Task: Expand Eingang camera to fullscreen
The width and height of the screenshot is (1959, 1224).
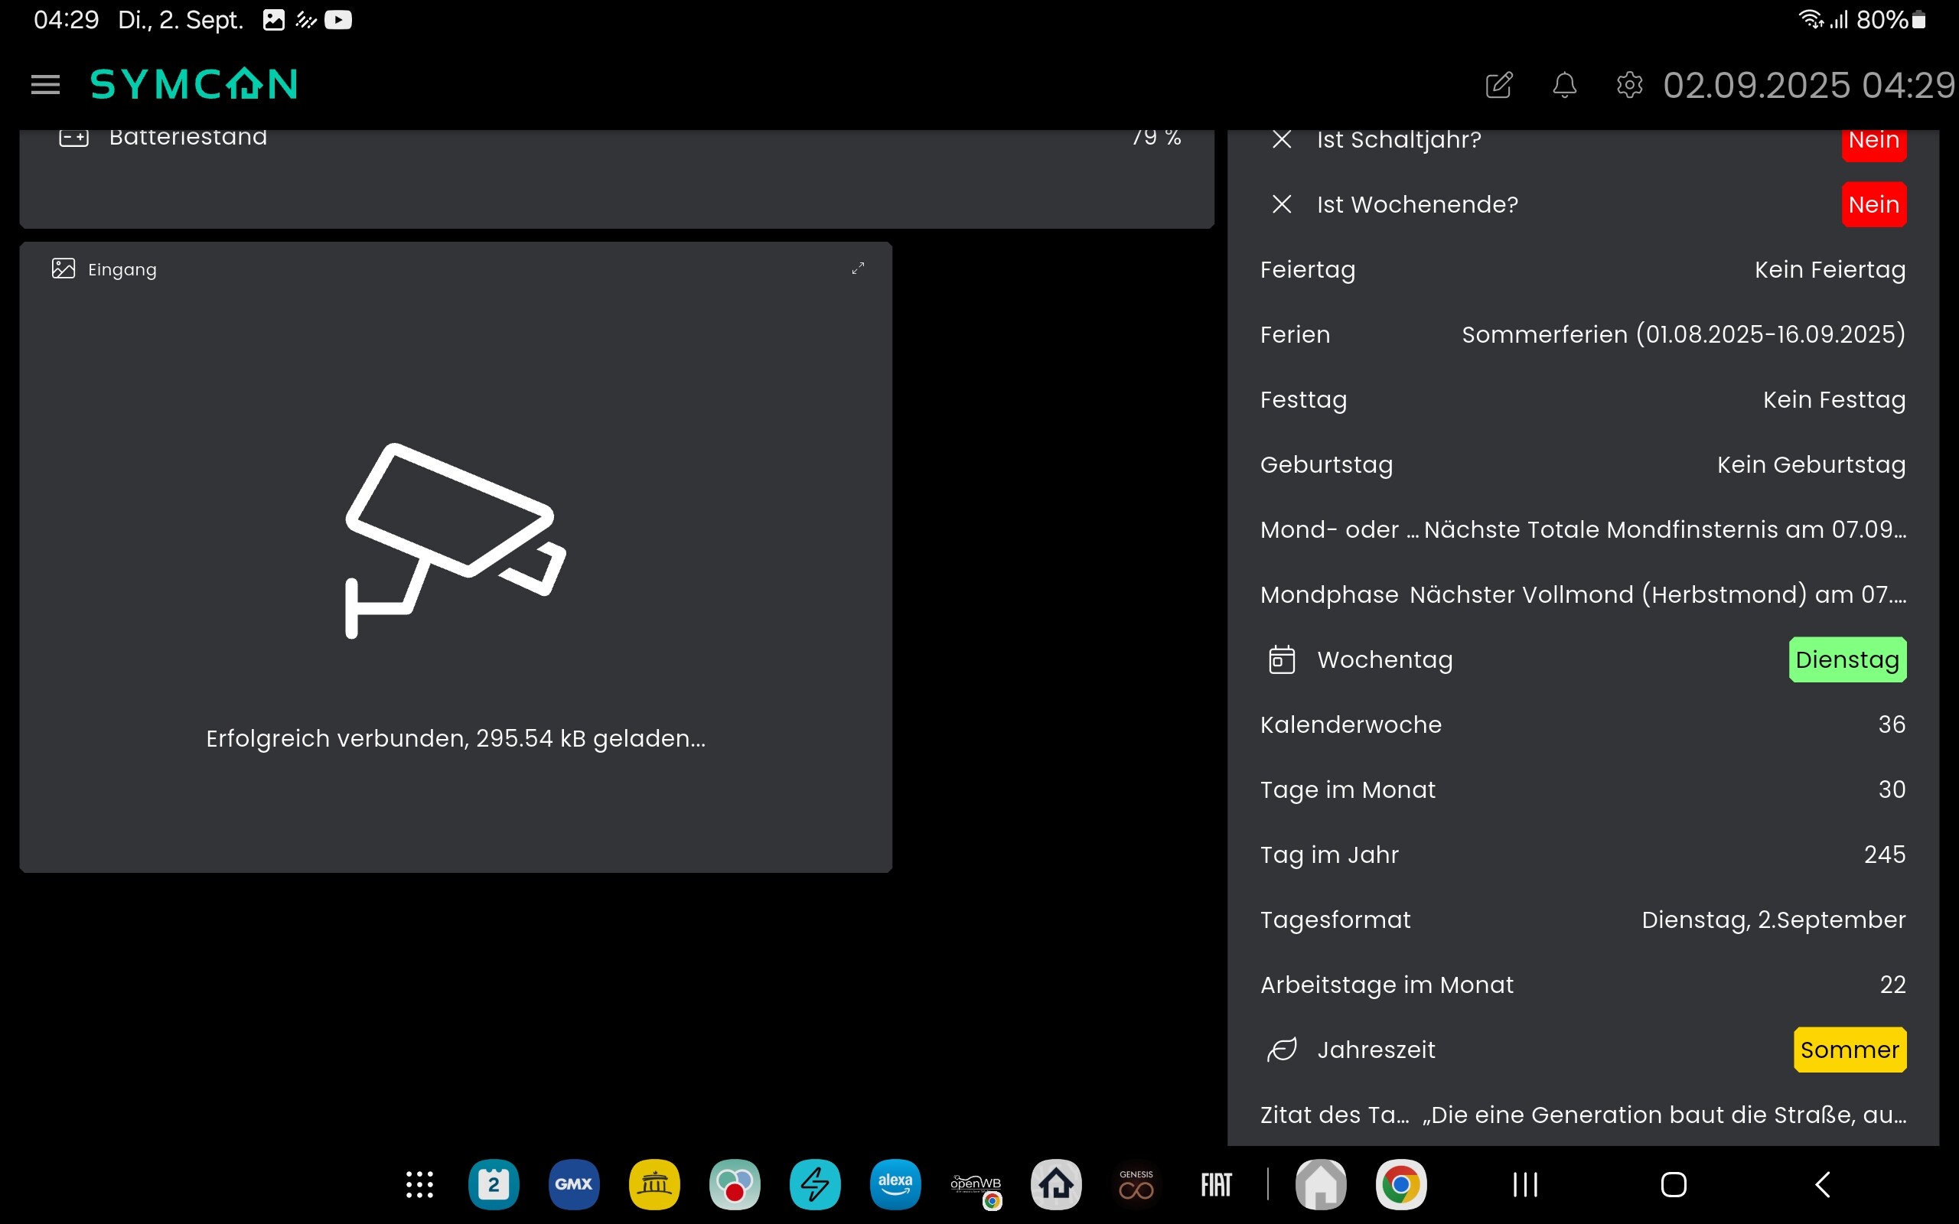Action: [858, 269]
